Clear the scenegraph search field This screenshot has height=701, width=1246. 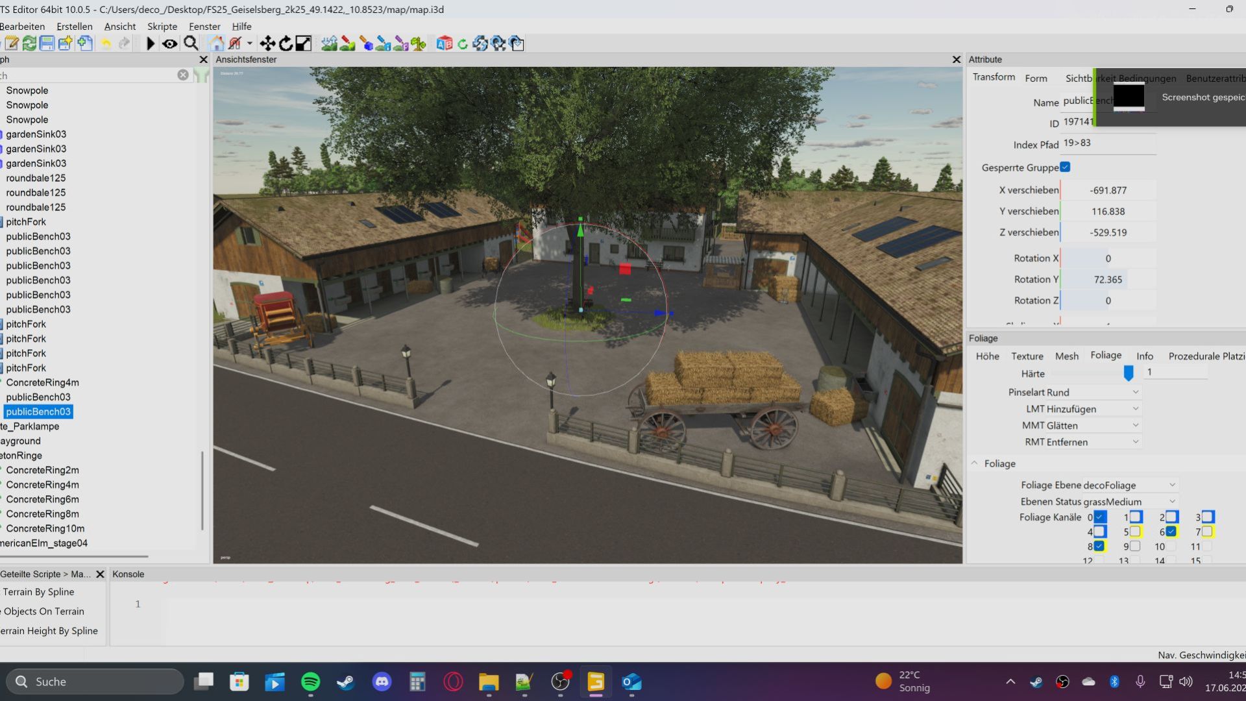point(183,75)
